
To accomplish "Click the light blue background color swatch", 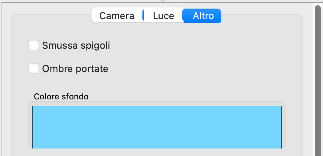I will click(x=157, y=127).
